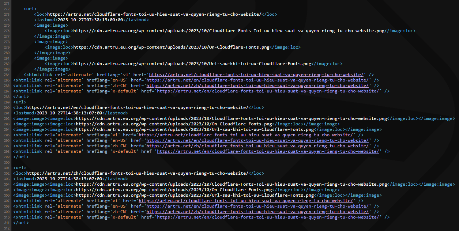Click the Url-sau-khi-toi-uu image URL on line 282
The image size is (459, 231).
point(192,64)
